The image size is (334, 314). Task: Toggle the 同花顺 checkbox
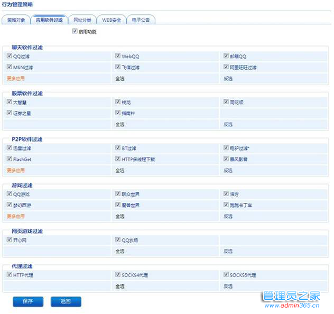226,102
